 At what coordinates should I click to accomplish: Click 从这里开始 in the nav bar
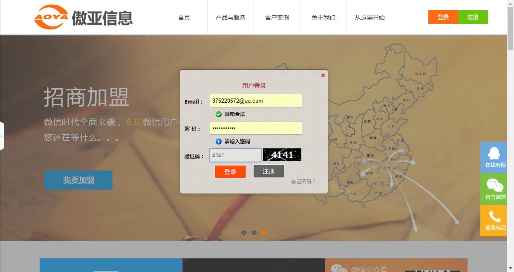(370, 17)
